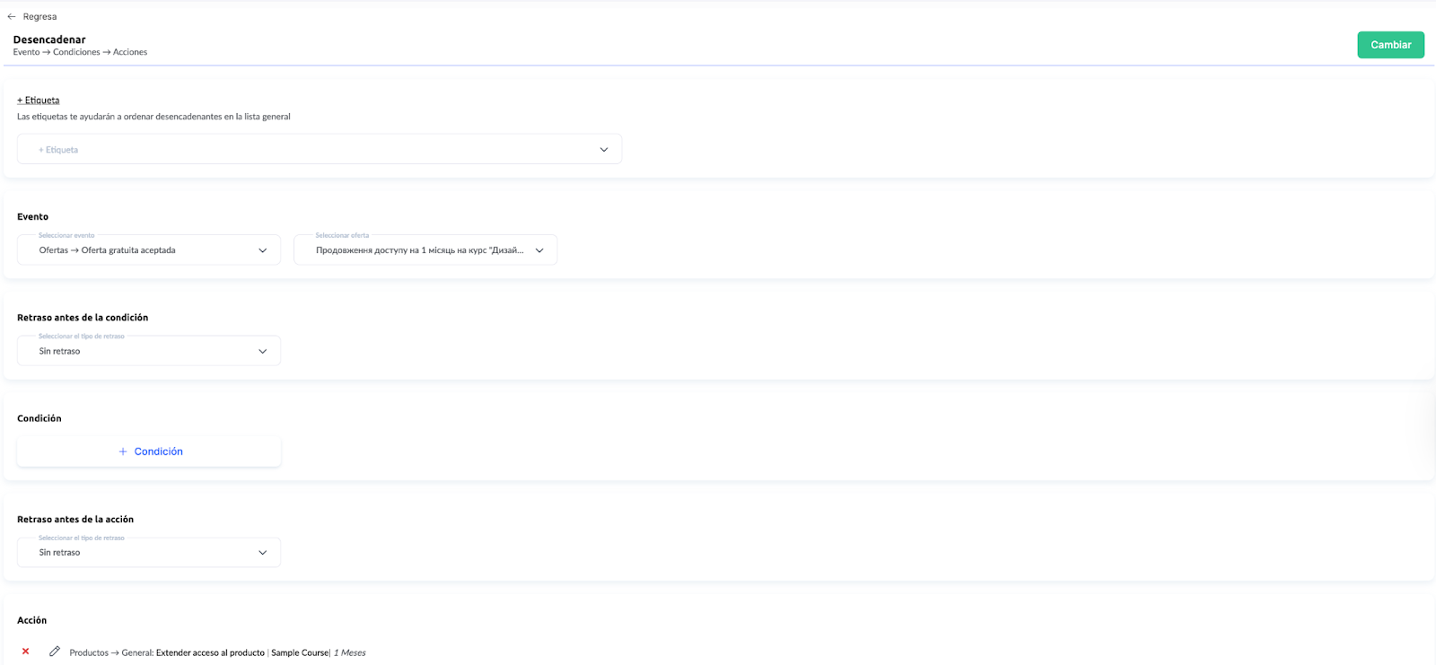
Task: Click into the + Etiqueta input field
Action: [305, 150]
